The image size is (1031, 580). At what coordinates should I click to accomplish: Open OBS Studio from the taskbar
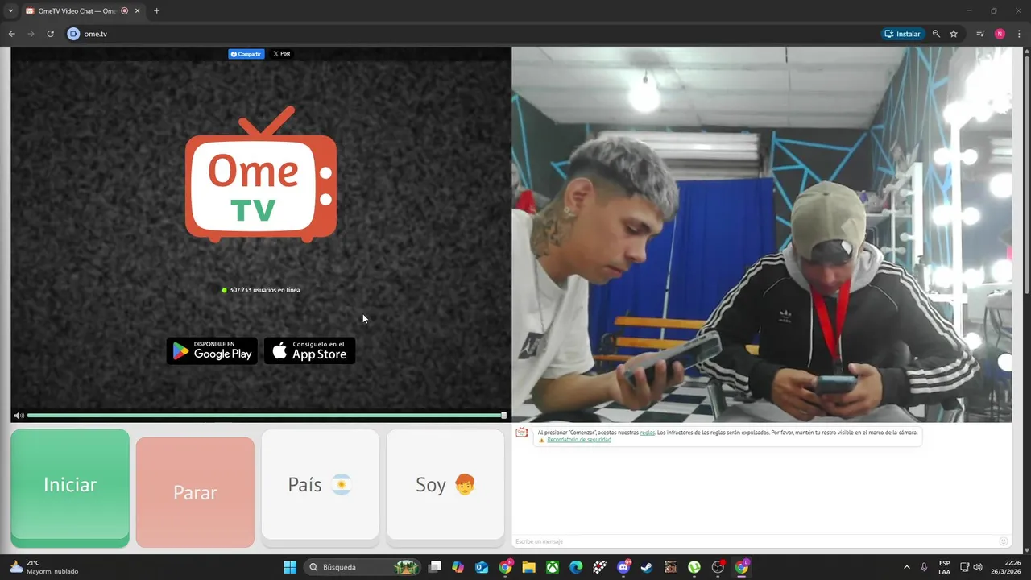pos(718,567)
